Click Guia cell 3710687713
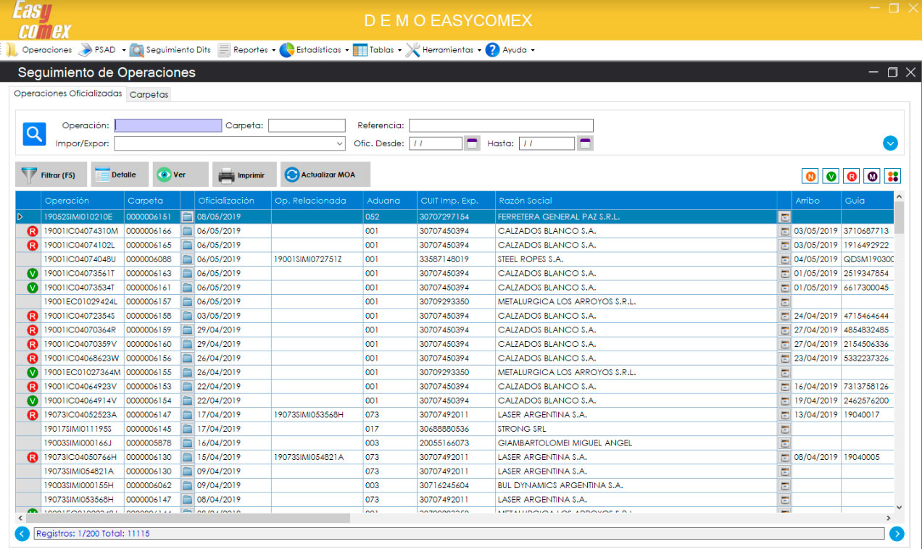The width and height of the screenshot is (922, 549). [x=867, y=231]
